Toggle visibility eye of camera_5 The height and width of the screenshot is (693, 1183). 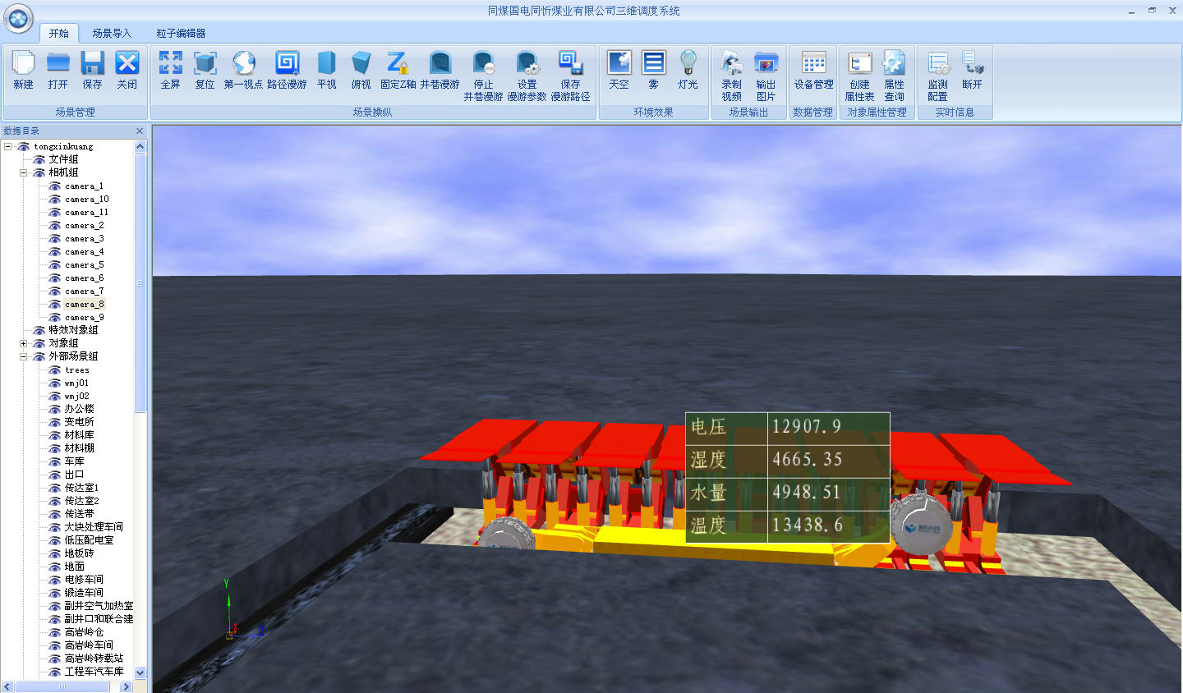pos(54,265)
